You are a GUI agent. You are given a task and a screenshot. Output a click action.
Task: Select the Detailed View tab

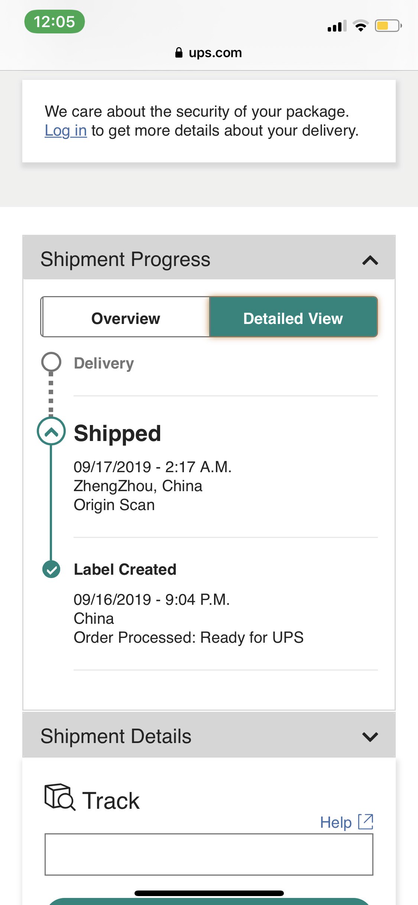click(x=293, y=318)
